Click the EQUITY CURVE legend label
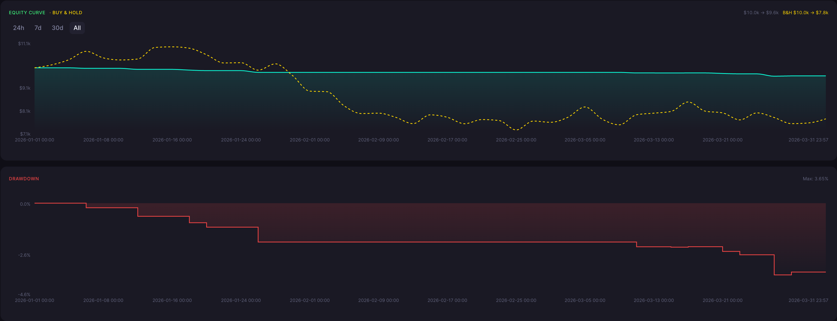This screenshot has width=837, height=321. pyautogui.click(x=27, y=13)
